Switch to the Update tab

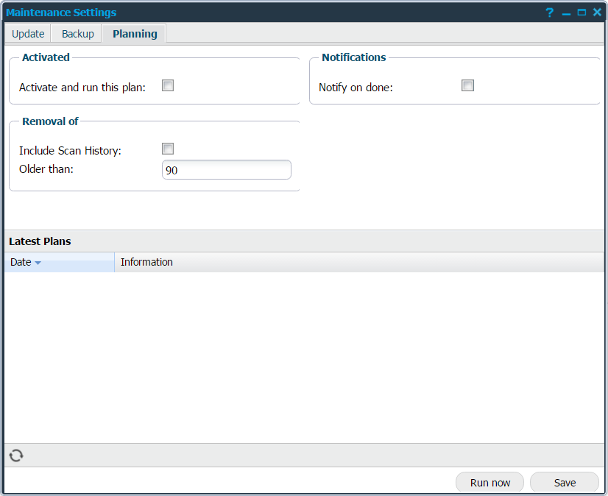tap(28, 34)
